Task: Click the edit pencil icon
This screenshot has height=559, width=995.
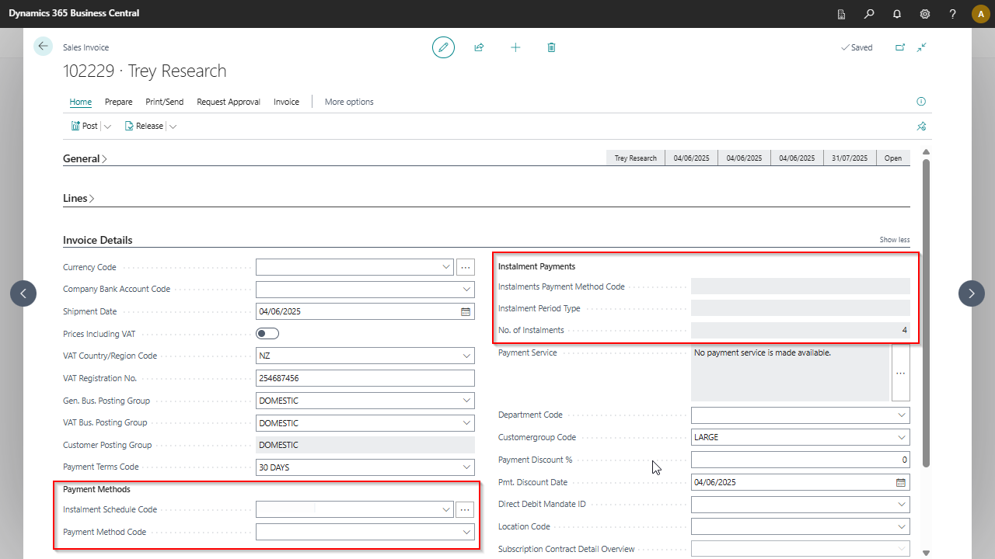Action: (x=443, y=47)
